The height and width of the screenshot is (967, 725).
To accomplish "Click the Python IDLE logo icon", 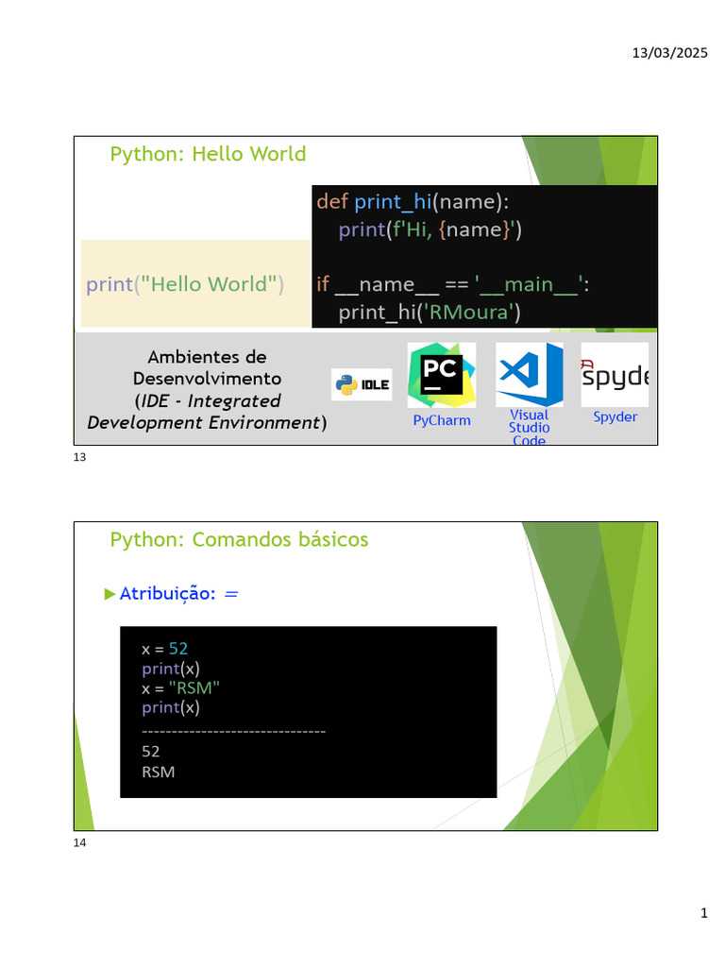I will click(362, 385).
